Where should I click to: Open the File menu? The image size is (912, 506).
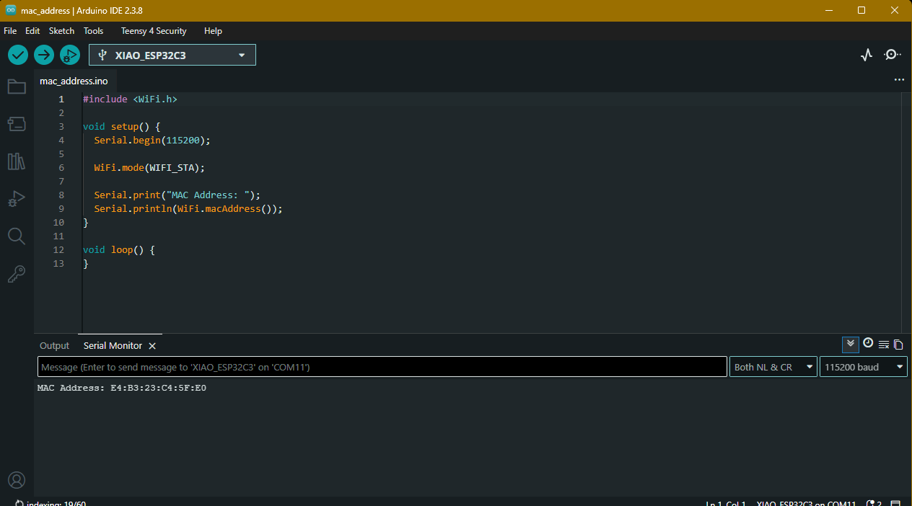(10, 31)
